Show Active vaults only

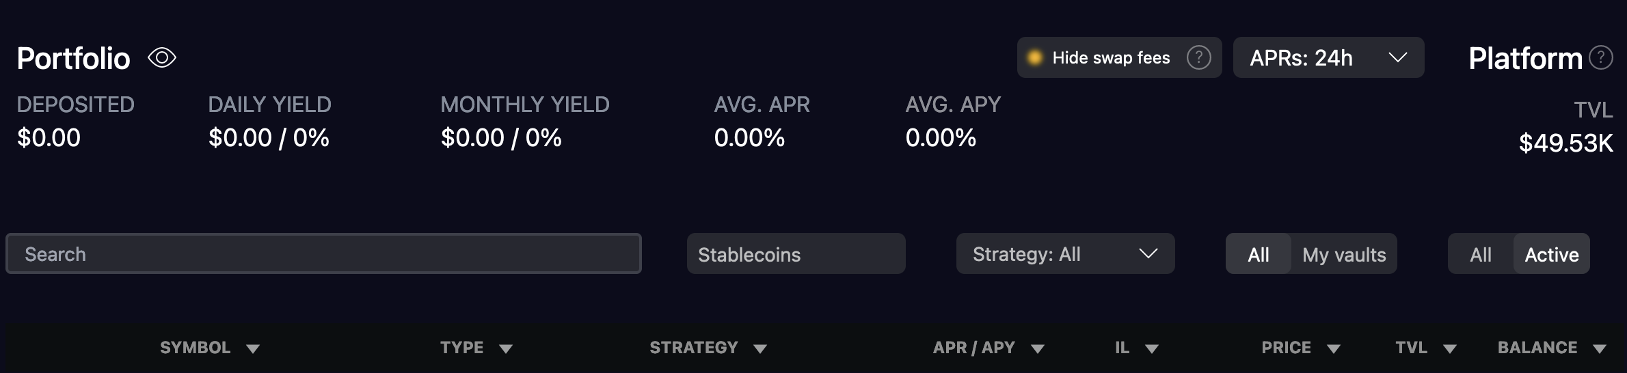tap(1552, 254)
